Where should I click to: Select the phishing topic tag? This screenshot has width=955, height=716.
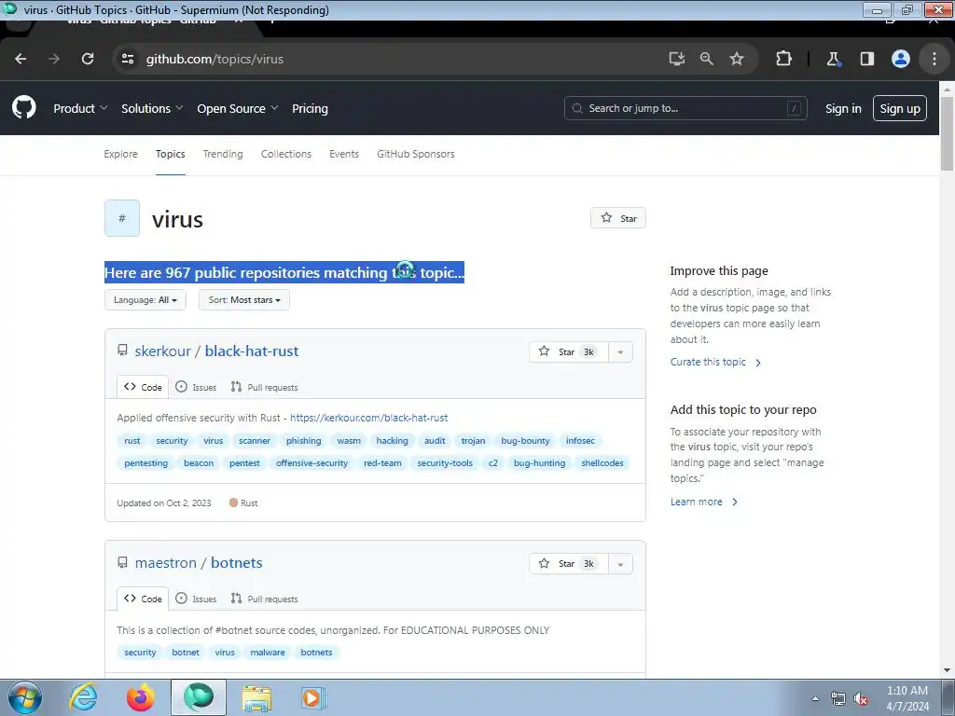click(303, 441)
